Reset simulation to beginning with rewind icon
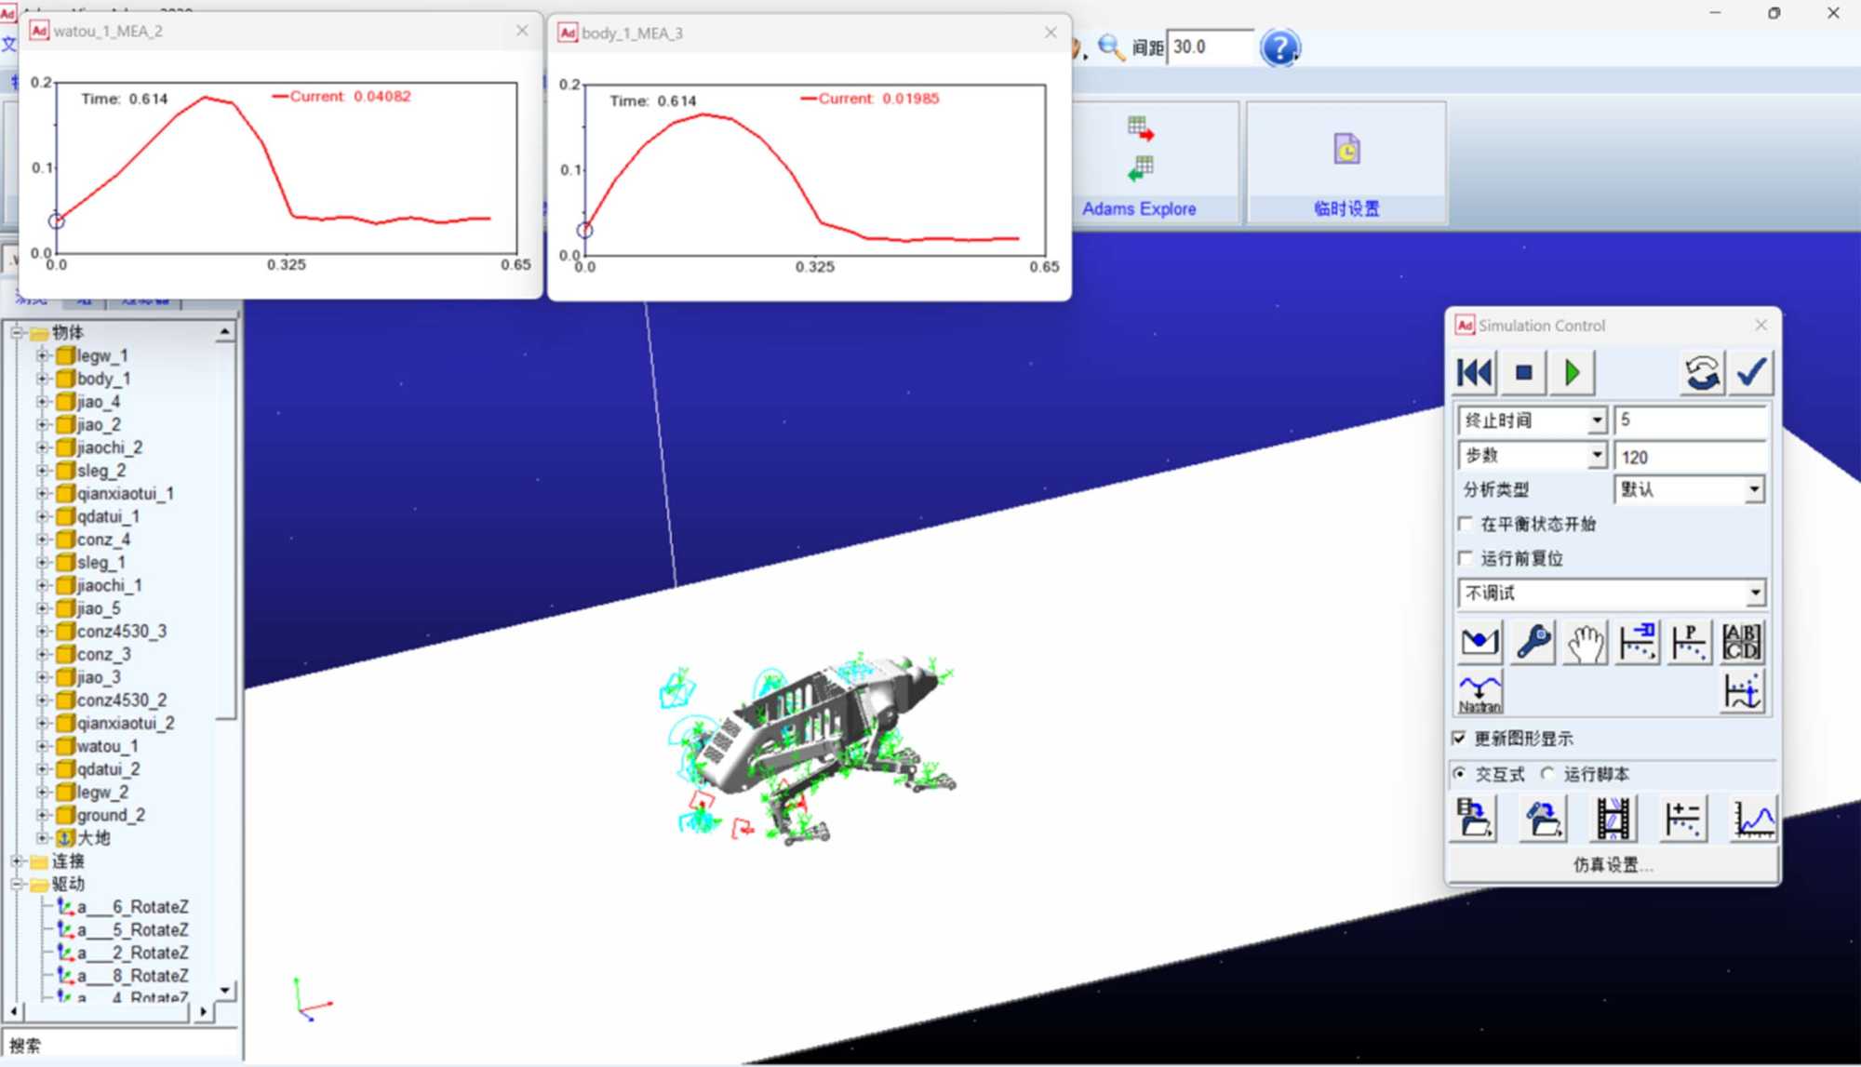This screenshot has height=1067, width=1861. pyautogui.click(x=1474, y=373)
